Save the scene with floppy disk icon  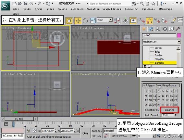pos(26,3)
